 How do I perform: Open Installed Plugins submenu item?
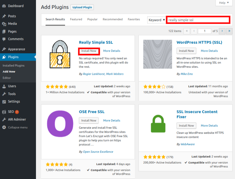coord(13,65)
